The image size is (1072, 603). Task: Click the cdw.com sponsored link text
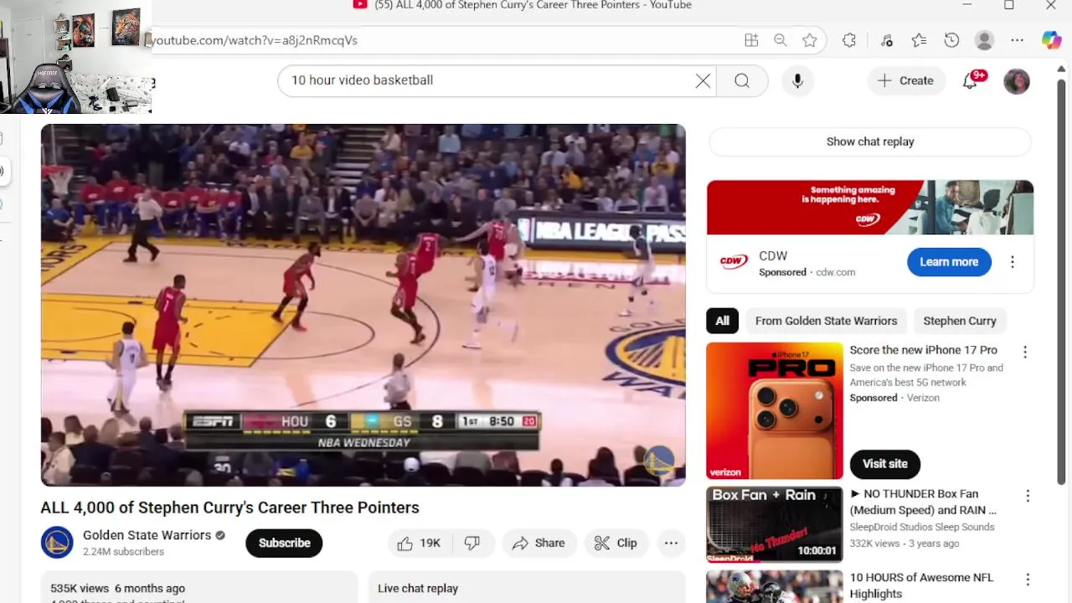[x=836, y=272]
